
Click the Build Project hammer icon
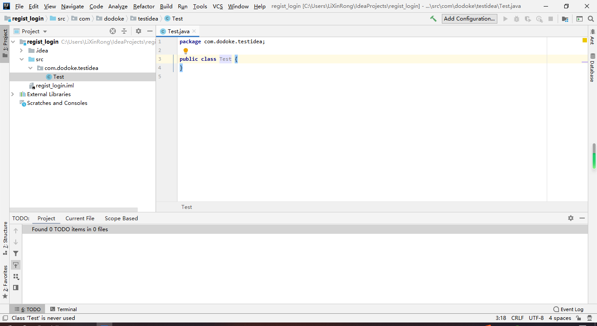pos(433,18)
